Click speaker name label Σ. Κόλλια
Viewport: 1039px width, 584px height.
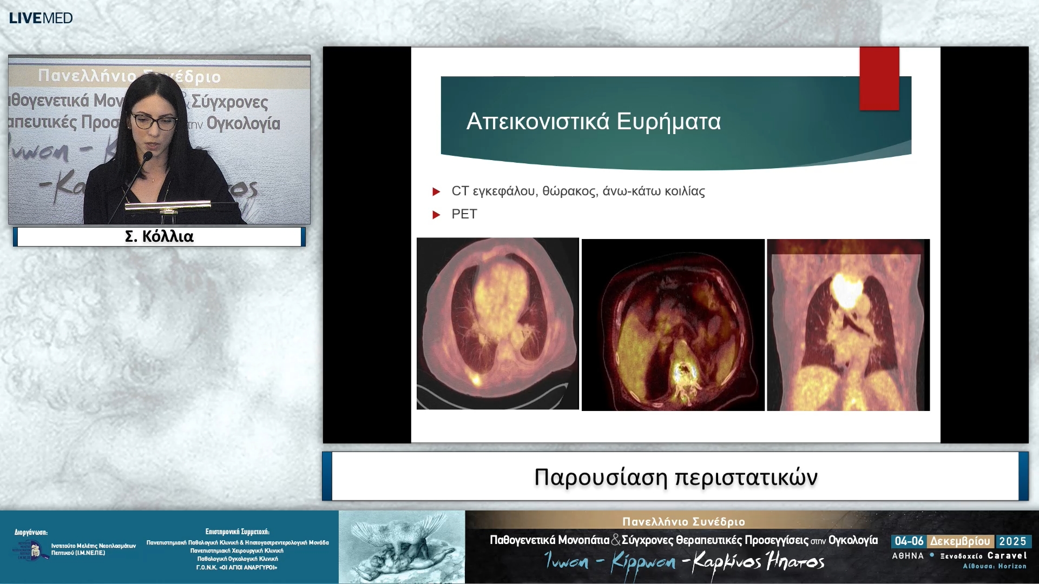pyautogui.click(x=159, y=236)
